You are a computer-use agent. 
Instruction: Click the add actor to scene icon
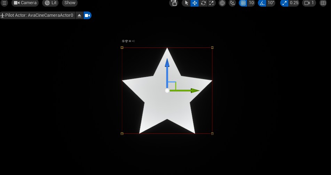click(174, 3)
